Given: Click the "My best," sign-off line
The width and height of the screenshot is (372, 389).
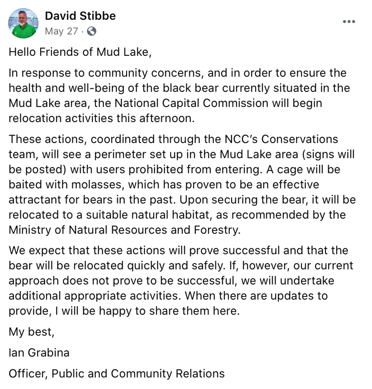Looking at the screenshot, I should [x=32, y=332].
